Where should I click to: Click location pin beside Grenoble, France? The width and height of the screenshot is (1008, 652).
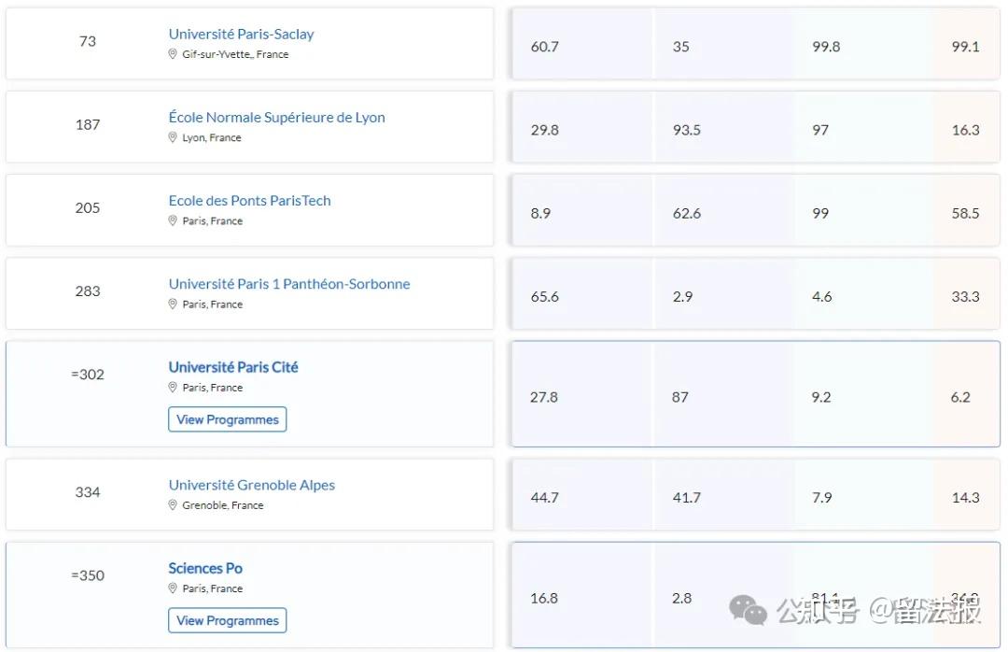(x=173, y=504)
